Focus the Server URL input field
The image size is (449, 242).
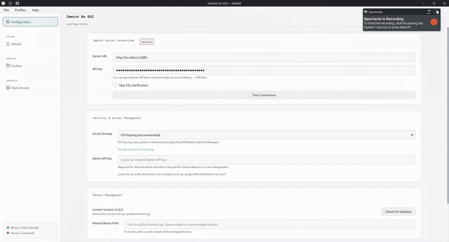click(264, 57)
